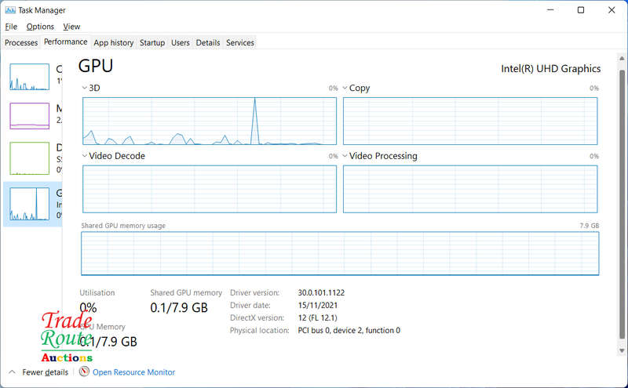The image size is (628, 388).
Task: Select the CPU graph thumbnail in sidebar
Action: click(x=29, y=78)
